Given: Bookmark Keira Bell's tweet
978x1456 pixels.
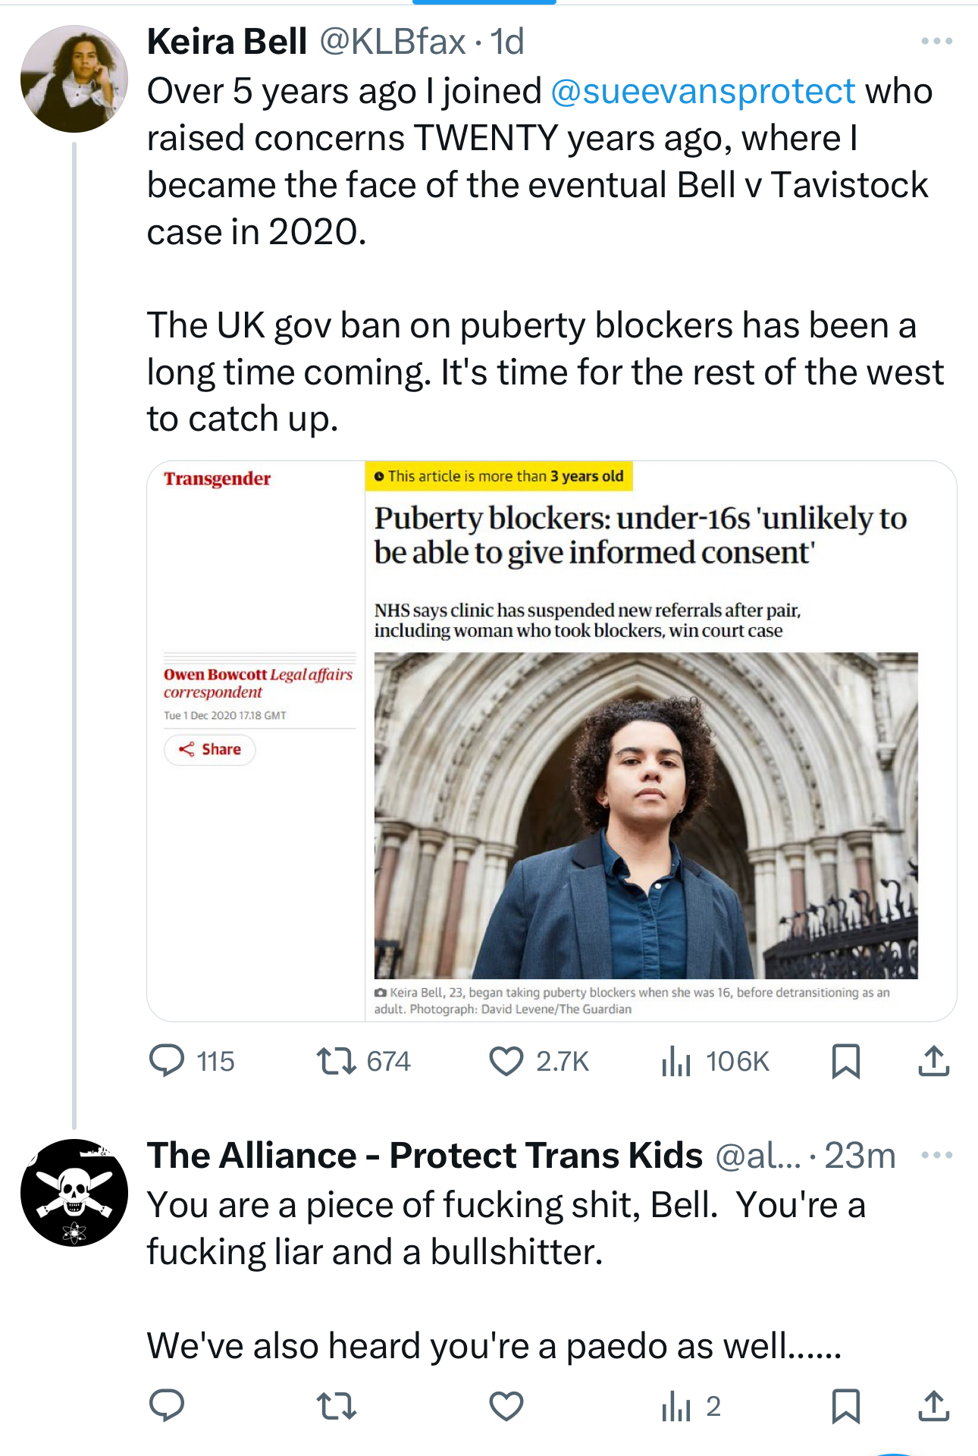Looking at the screenshot, I should click(x=845, y=1061).
